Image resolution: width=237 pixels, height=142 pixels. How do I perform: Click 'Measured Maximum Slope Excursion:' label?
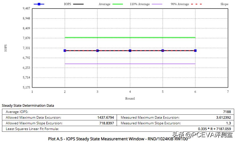[151, 123]
